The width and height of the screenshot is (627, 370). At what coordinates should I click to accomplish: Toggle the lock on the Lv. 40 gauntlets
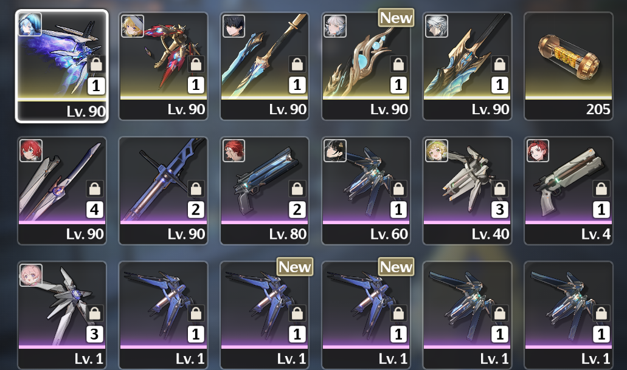(x=499, y=188)
